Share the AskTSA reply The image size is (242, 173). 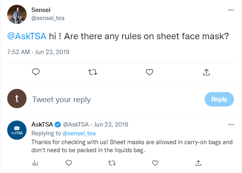(x=198, y=163)
